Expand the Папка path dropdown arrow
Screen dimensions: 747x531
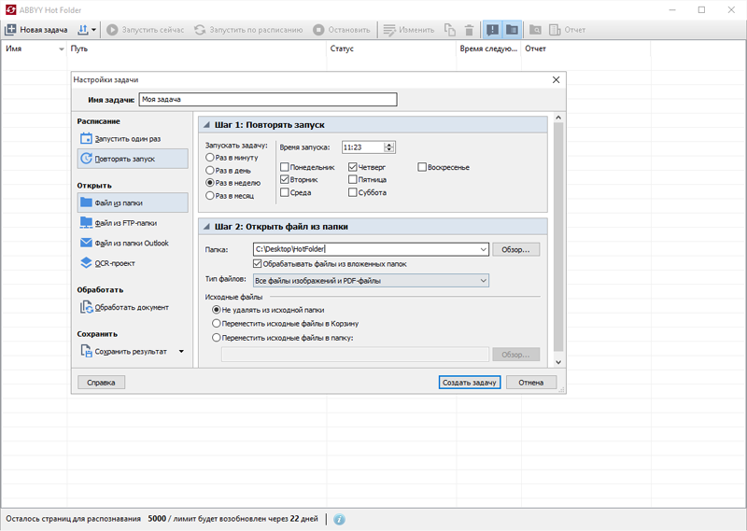483,249
